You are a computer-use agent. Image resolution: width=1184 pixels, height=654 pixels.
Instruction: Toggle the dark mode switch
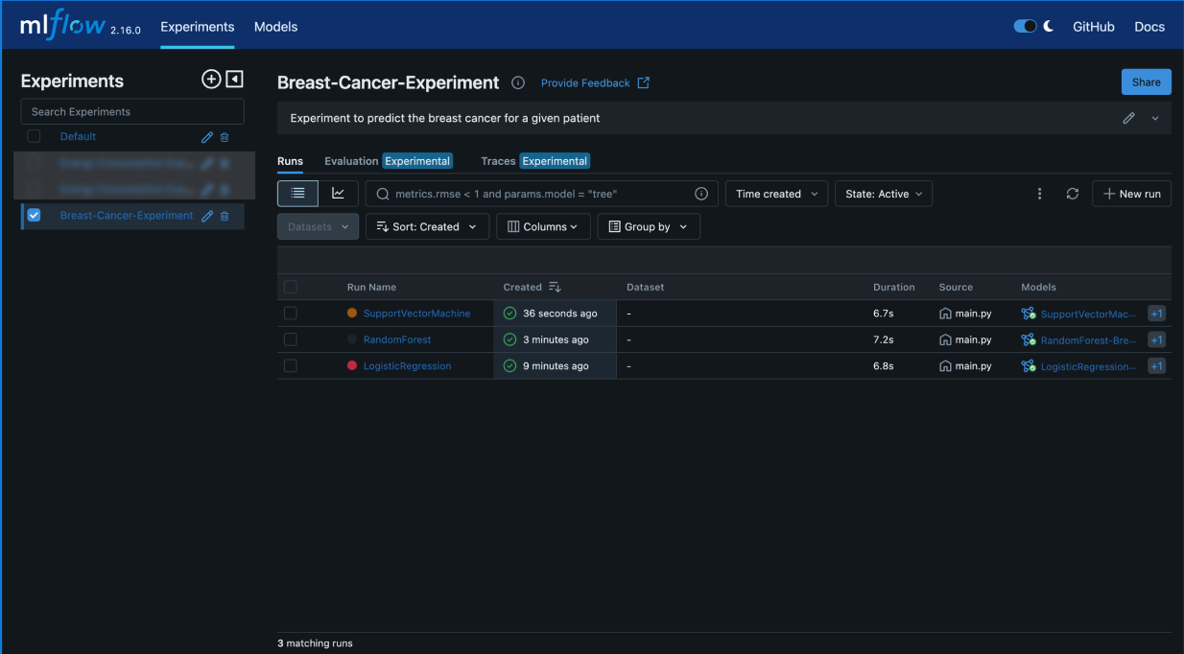coord(1025,27)
